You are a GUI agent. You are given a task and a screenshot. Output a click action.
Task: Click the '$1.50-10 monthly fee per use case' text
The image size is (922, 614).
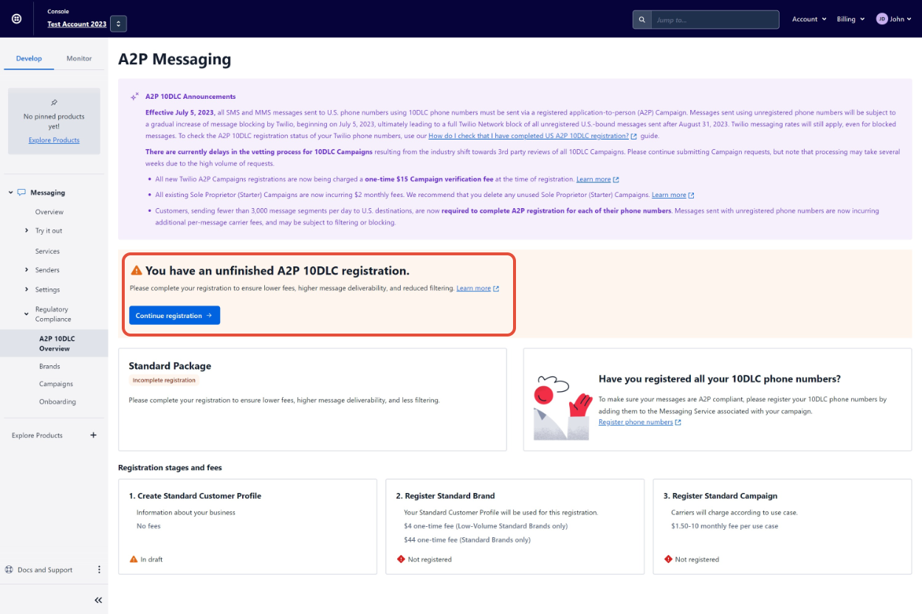click(x=724, y=526)
